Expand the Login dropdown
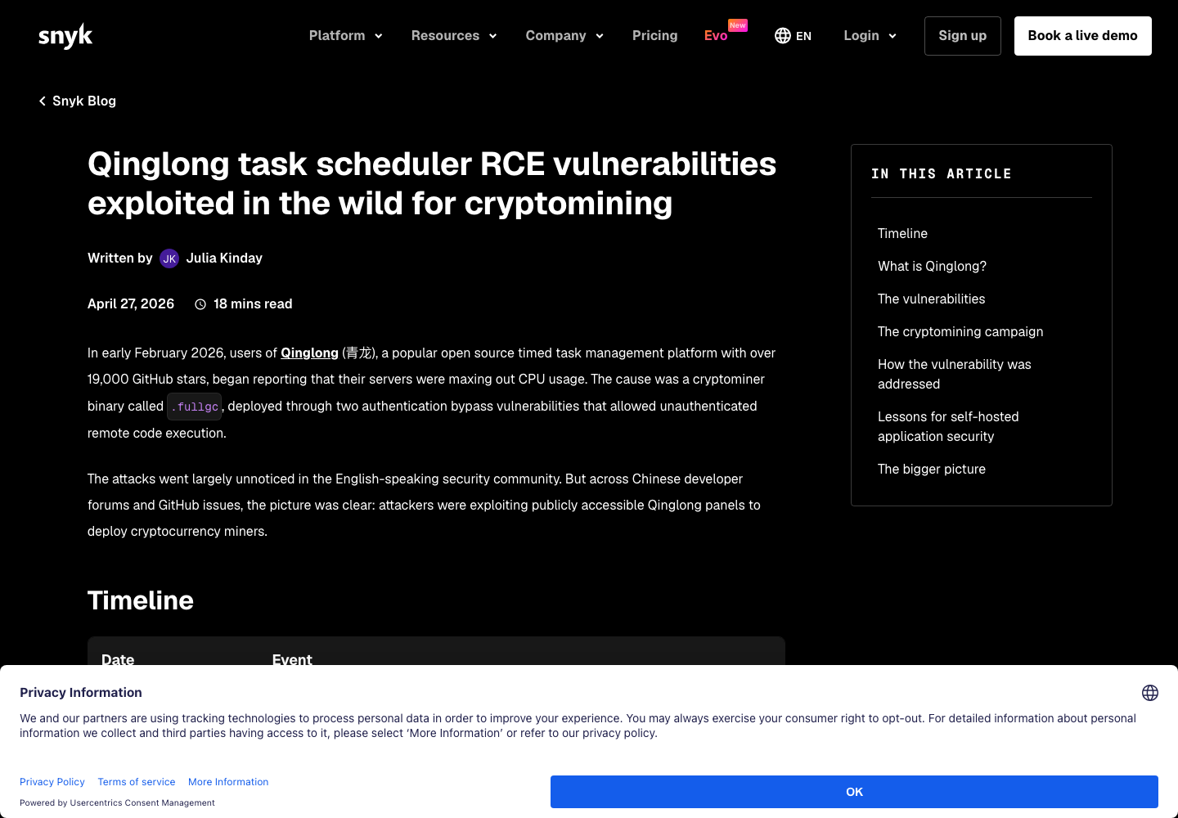 point(870,36)
